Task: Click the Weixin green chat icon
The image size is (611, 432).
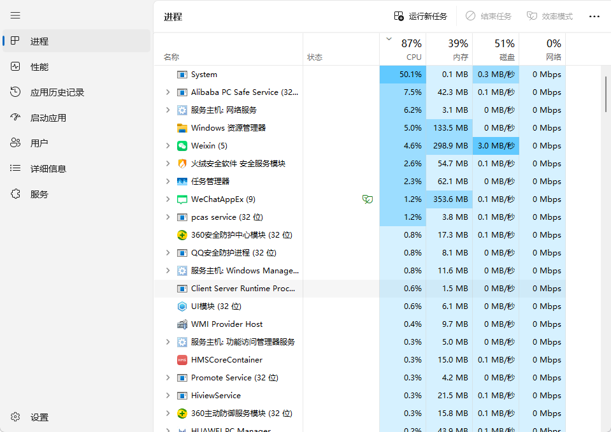Action: 182,146
